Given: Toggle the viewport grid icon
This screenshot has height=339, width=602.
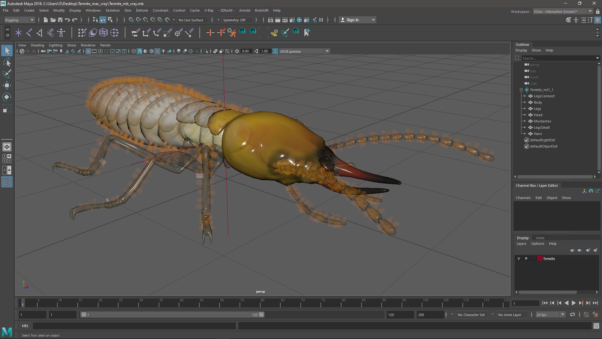Looking at the screenshot, I should click(x=88, y=51).
